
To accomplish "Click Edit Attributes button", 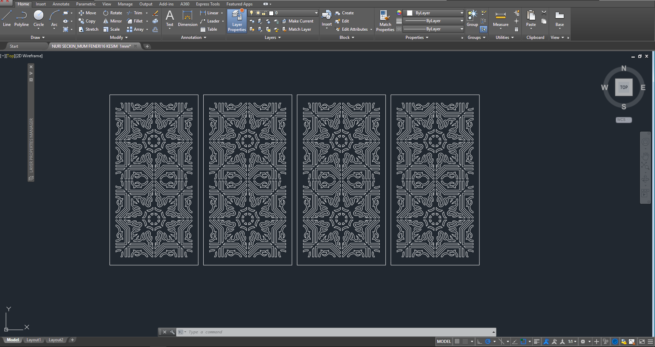I will coord(352,29).
